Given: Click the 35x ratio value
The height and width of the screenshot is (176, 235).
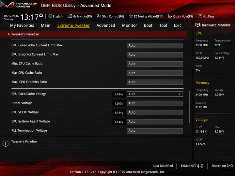Looking at the screenshot, I should click(x=198, y=70).
